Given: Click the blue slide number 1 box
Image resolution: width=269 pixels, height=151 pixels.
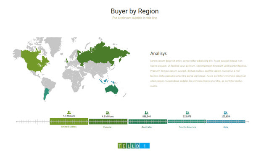Looking at the screenshot, I should click(145, 146).
